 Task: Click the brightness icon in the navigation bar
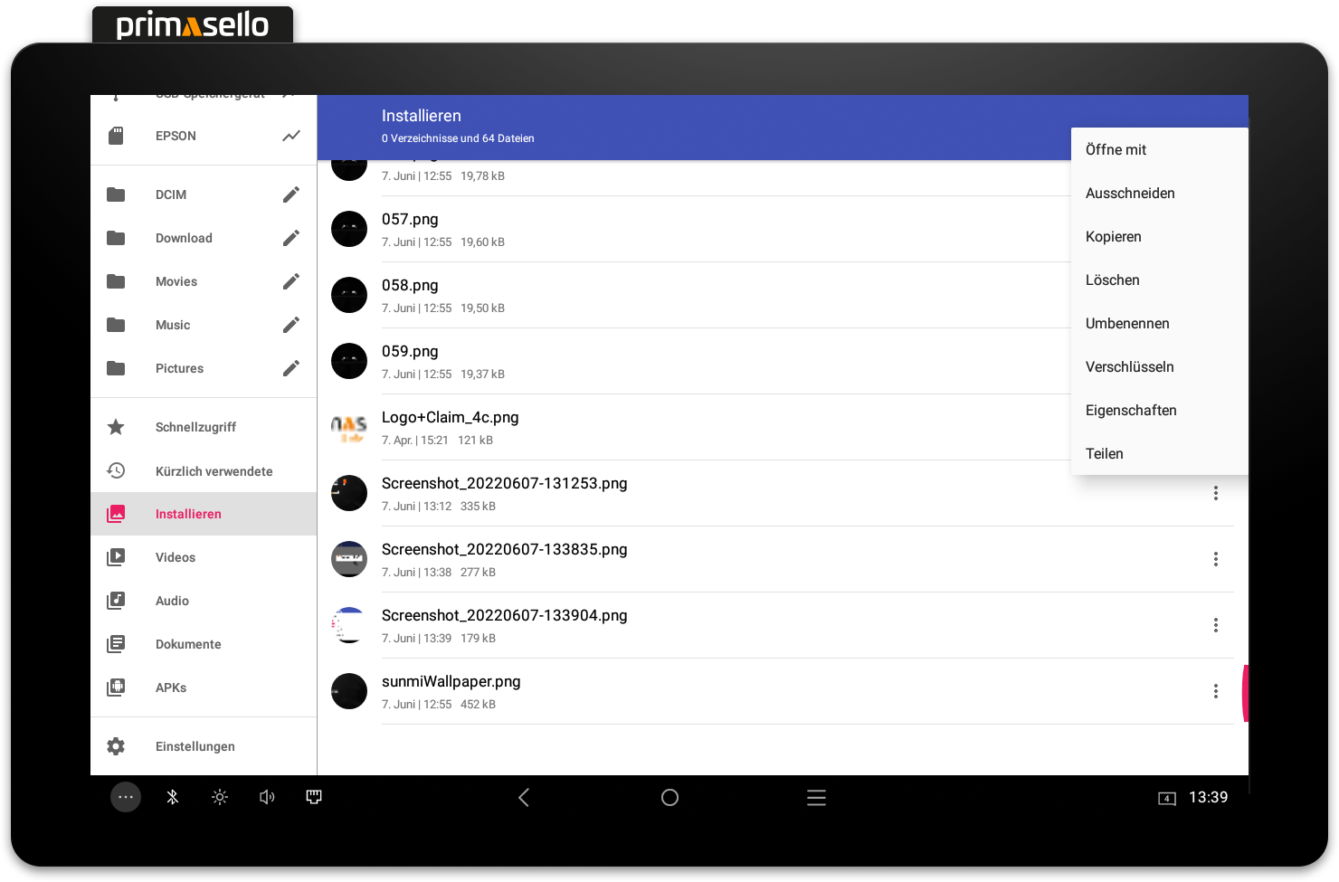(219, 797)
